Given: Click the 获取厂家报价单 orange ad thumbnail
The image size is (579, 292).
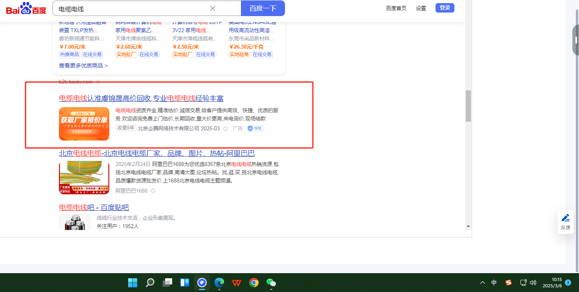Looking at the screenshot, I should [x=84, y=124].
